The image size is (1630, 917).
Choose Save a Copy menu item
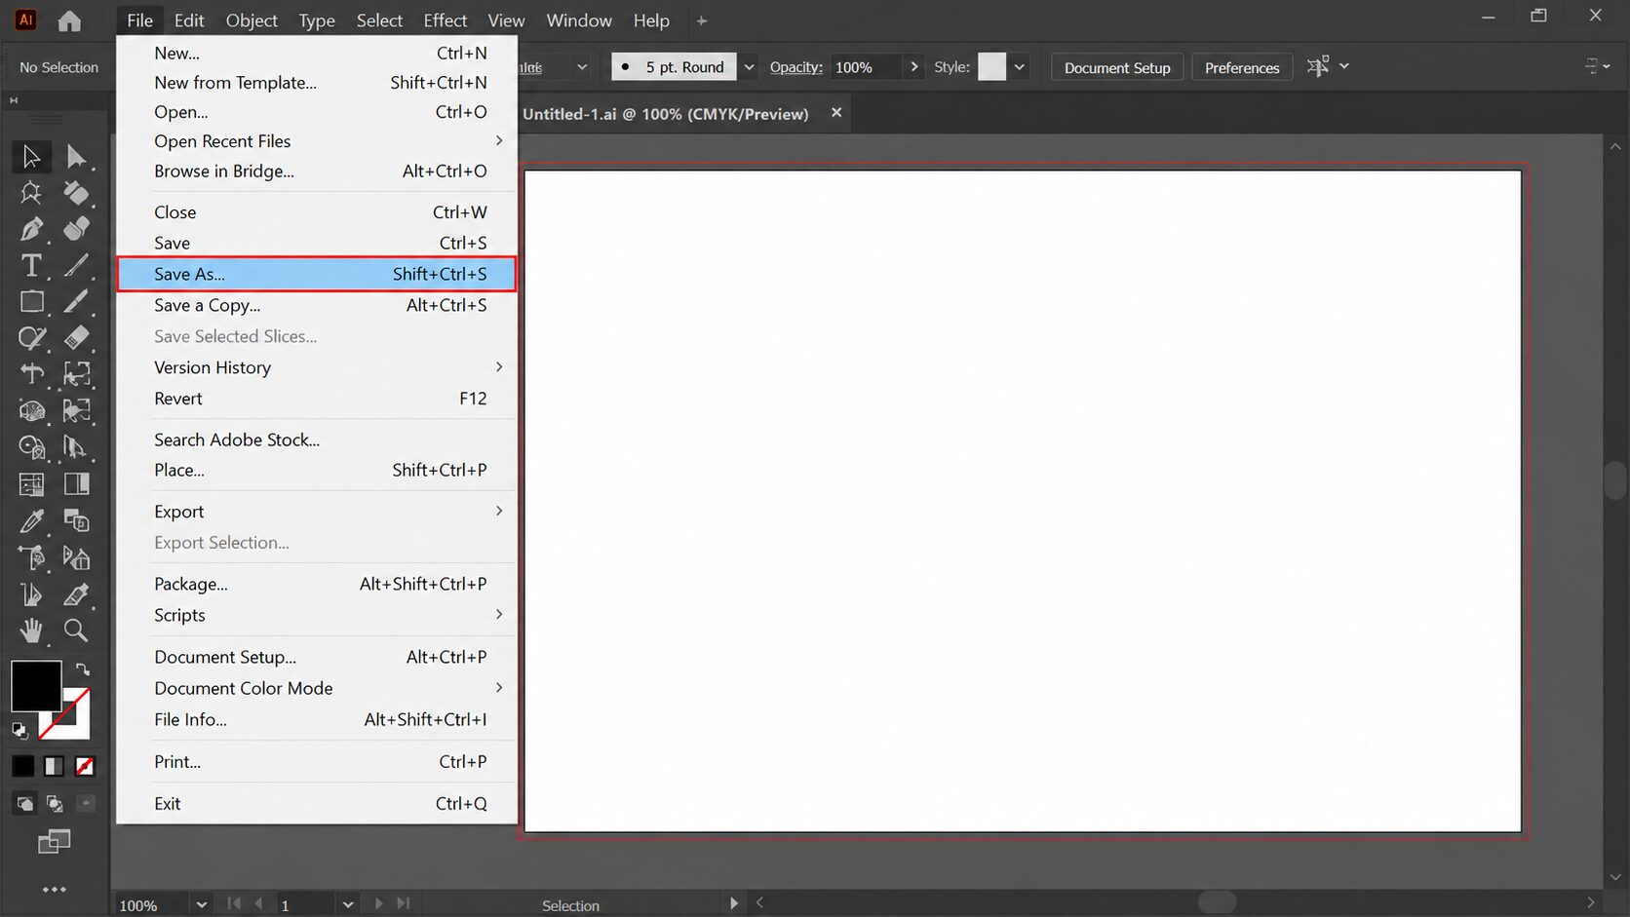[x=317, y=305]
